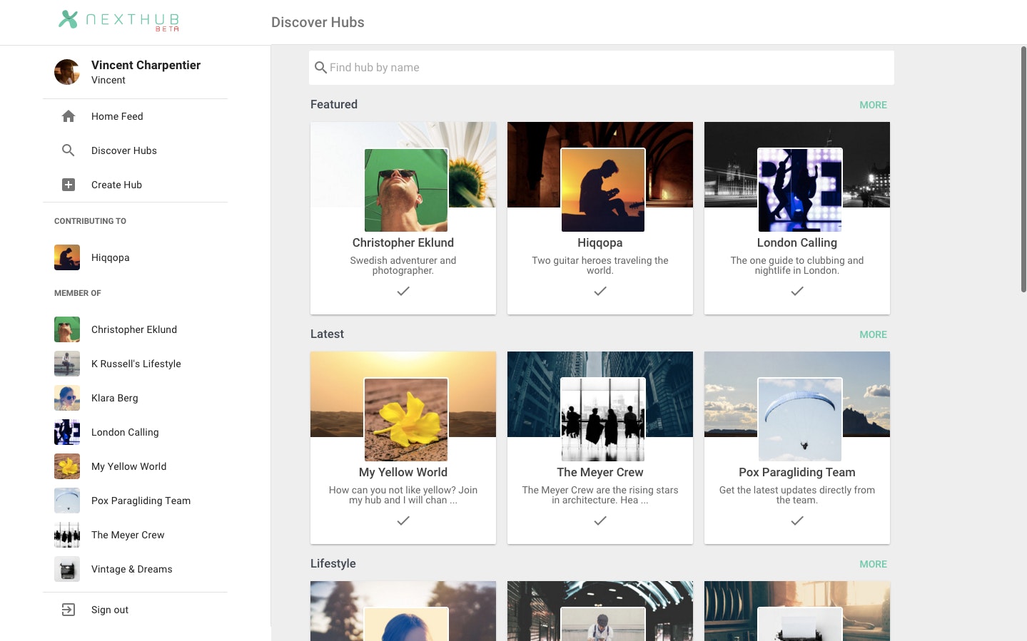This screenshot has height=641, width=1027.
Task: Toggle membership checkmark on My Yellow World card
Action: pos(403,521)
